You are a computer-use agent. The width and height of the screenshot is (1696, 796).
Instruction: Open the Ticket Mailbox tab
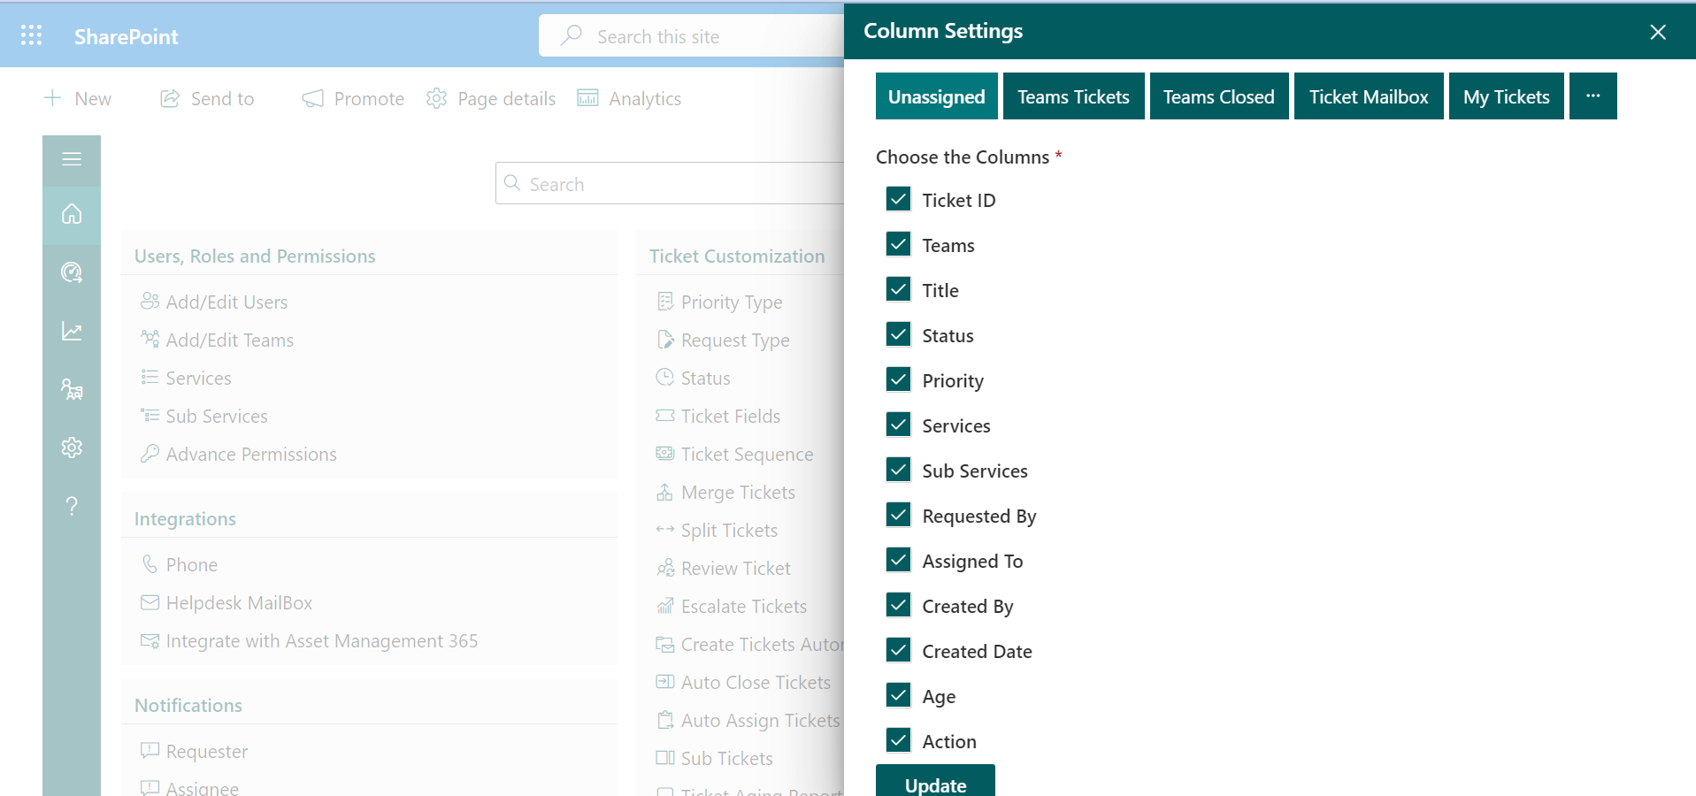pyautogui.click(x=1369, y=96)
